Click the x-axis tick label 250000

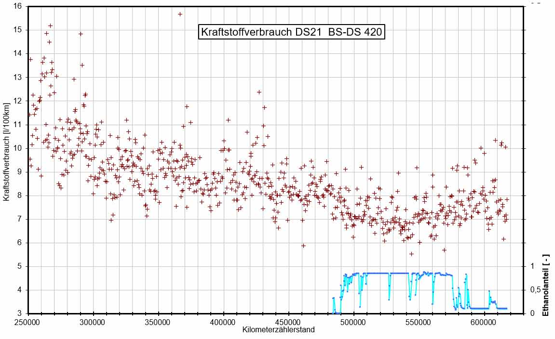click(27, 322)
